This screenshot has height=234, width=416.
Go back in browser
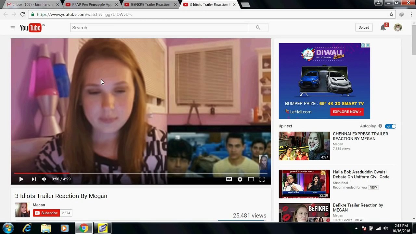click(6, 14)
